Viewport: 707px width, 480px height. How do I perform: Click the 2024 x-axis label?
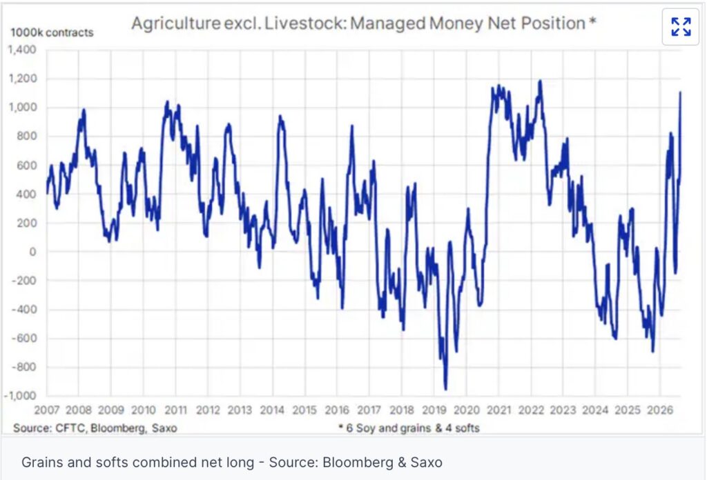pos(595,410)
